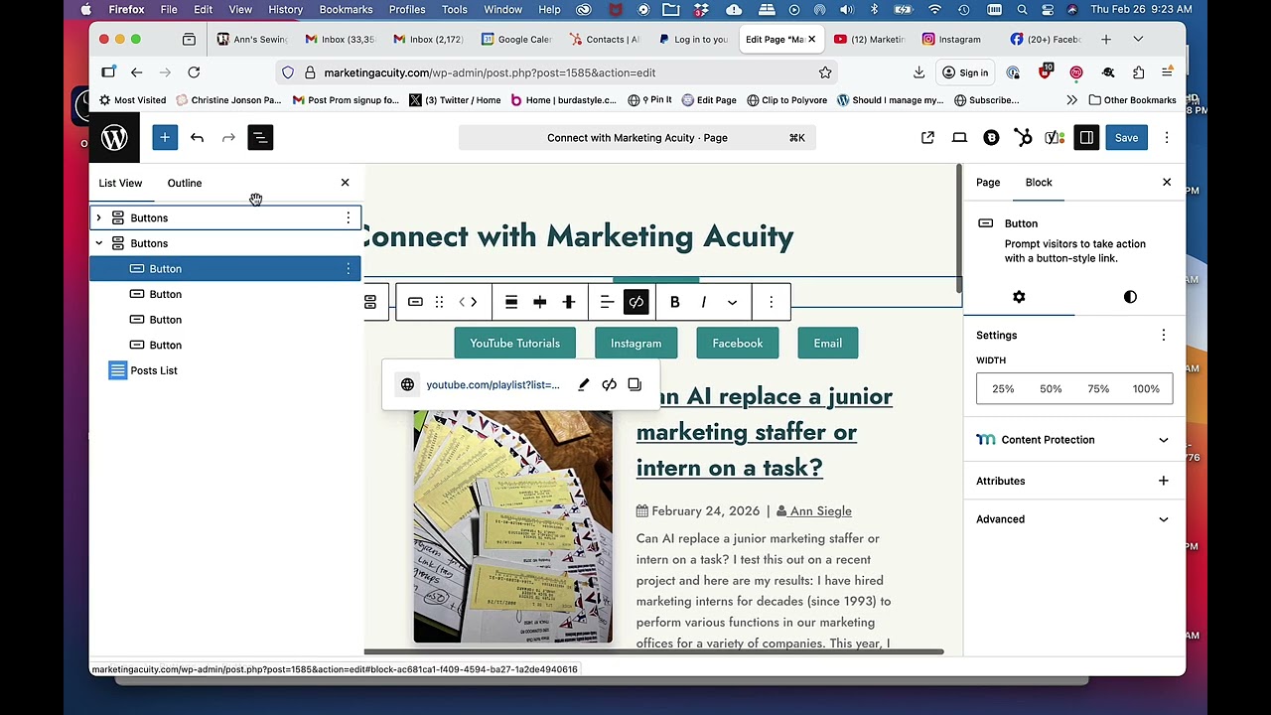1271x715 pixels.
Task: Open the WordPress logo menu
Action: pyautogui.click(x=114, y=138)
